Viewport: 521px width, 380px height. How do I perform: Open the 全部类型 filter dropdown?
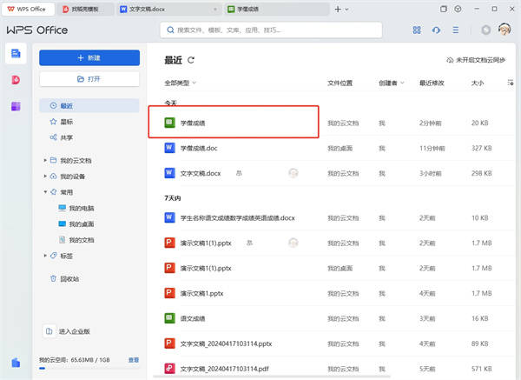click(x=180, y=83)
